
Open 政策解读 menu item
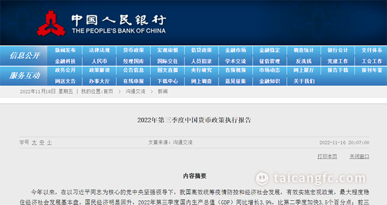pyautogui.click(x=99, y=70)
